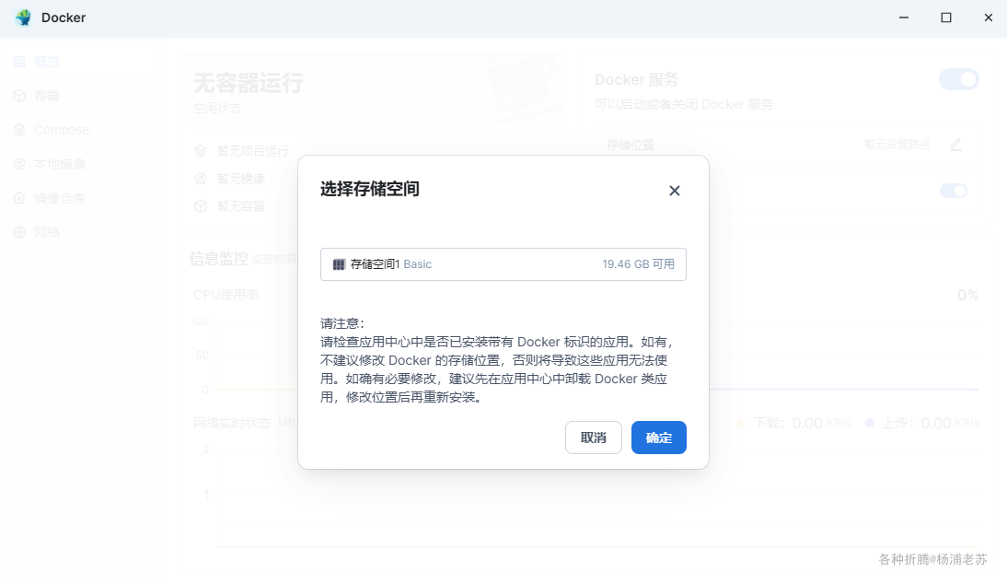
Task: Toggle the Docker 服务 switch
Action: point(959,79)
